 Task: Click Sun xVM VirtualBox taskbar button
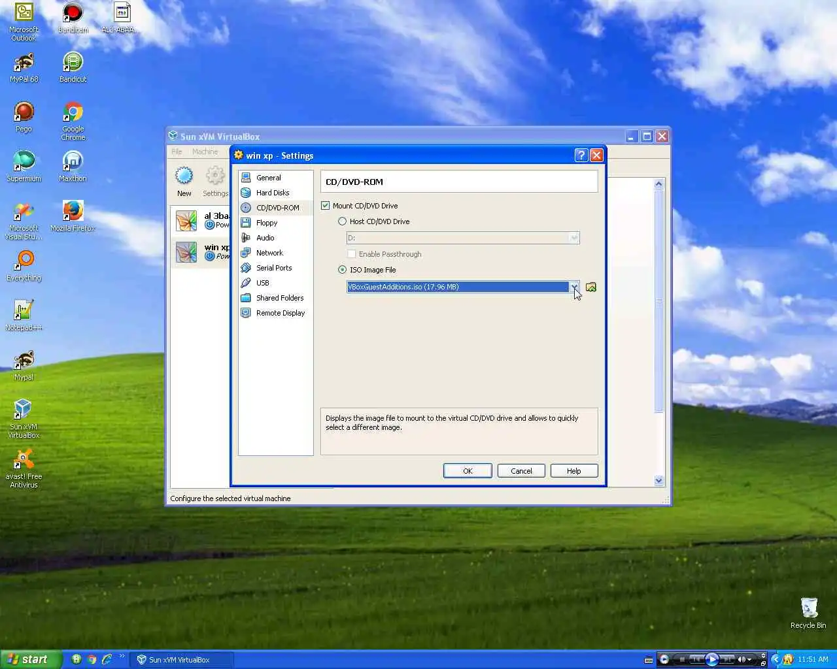[181, 660]
